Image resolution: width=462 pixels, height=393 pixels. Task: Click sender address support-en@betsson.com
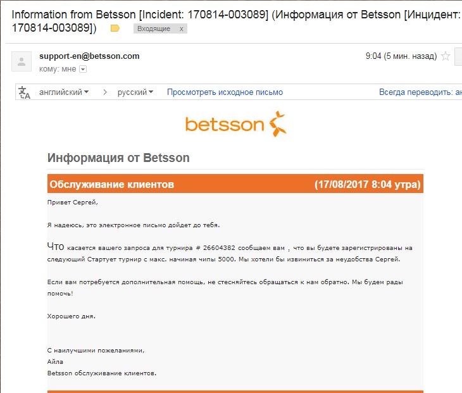(89, 56)
